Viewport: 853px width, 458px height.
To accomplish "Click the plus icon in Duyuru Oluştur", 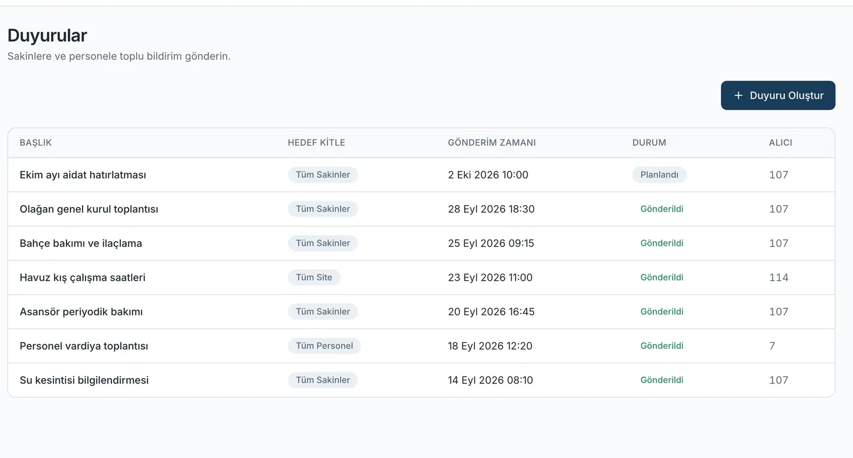I will point(738,95).
